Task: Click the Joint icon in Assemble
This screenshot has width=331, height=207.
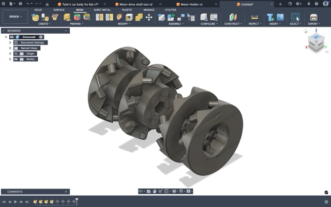Action: [x=181, y=17]
